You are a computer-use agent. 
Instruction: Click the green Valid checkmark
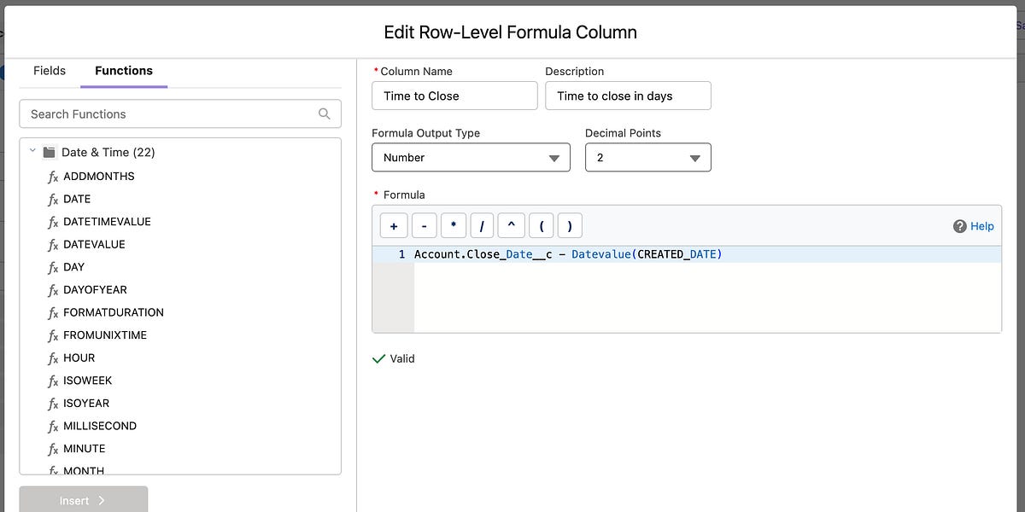[x=378, y=358]
